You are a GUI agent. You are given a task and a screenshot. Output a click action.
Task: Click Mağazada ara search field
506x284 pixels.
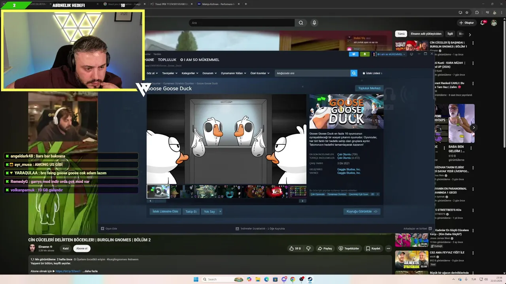point(312,73)
